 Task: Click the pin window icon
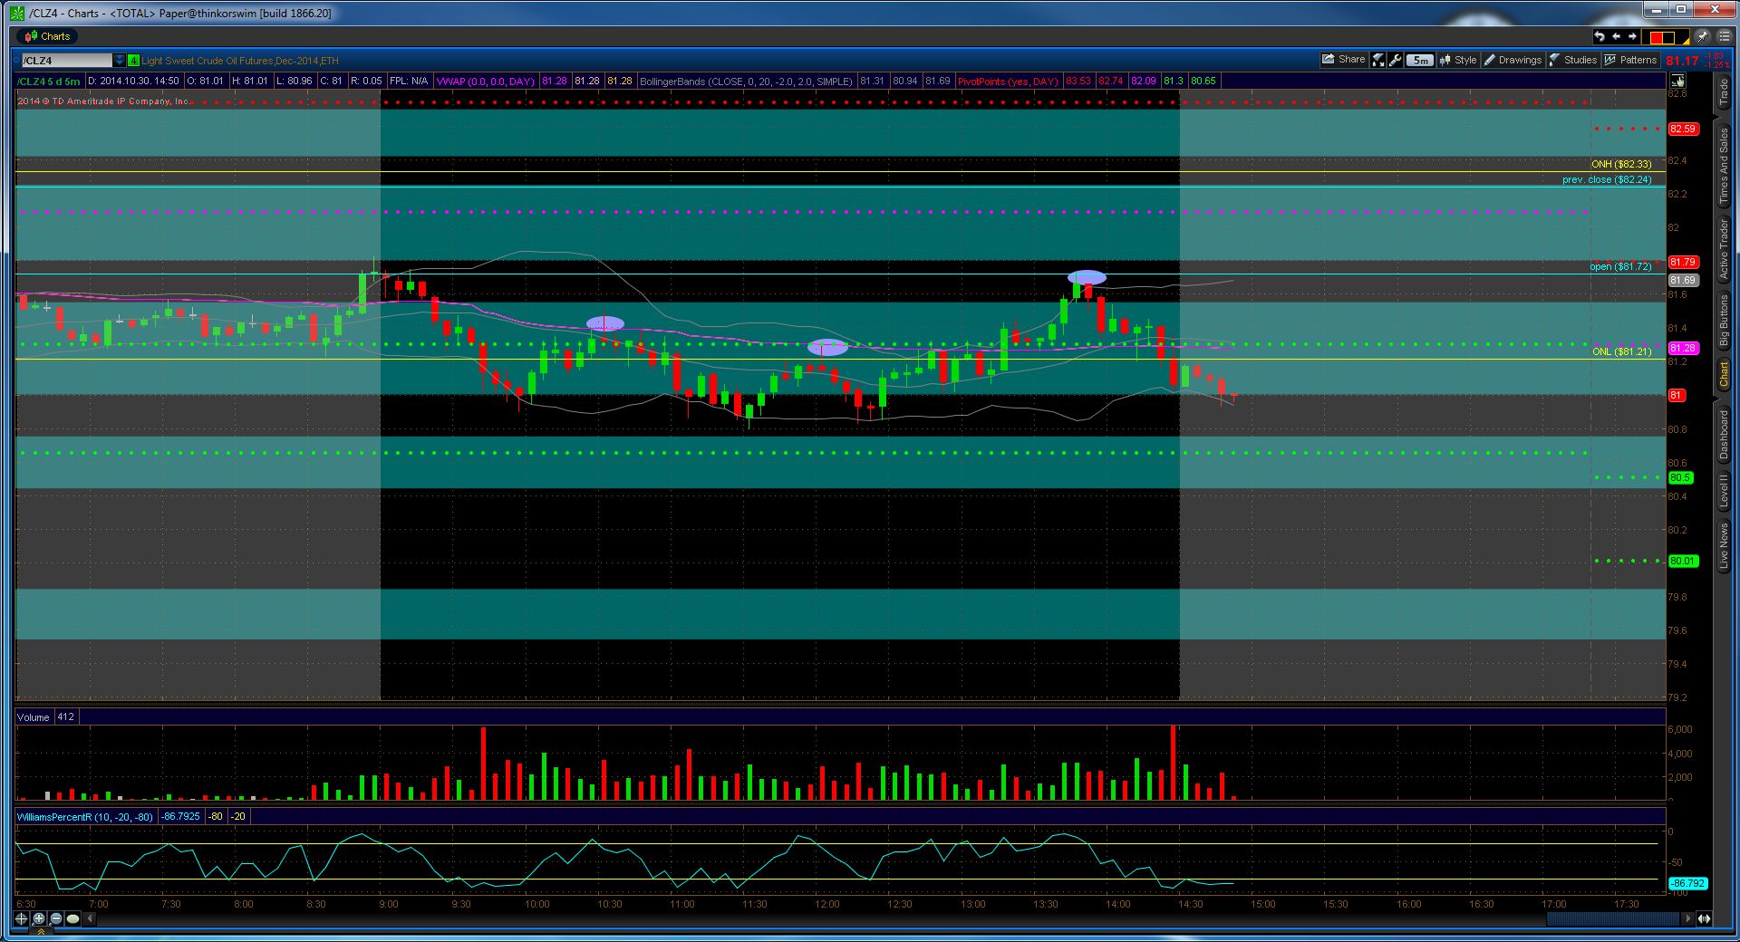[1702, 36]
